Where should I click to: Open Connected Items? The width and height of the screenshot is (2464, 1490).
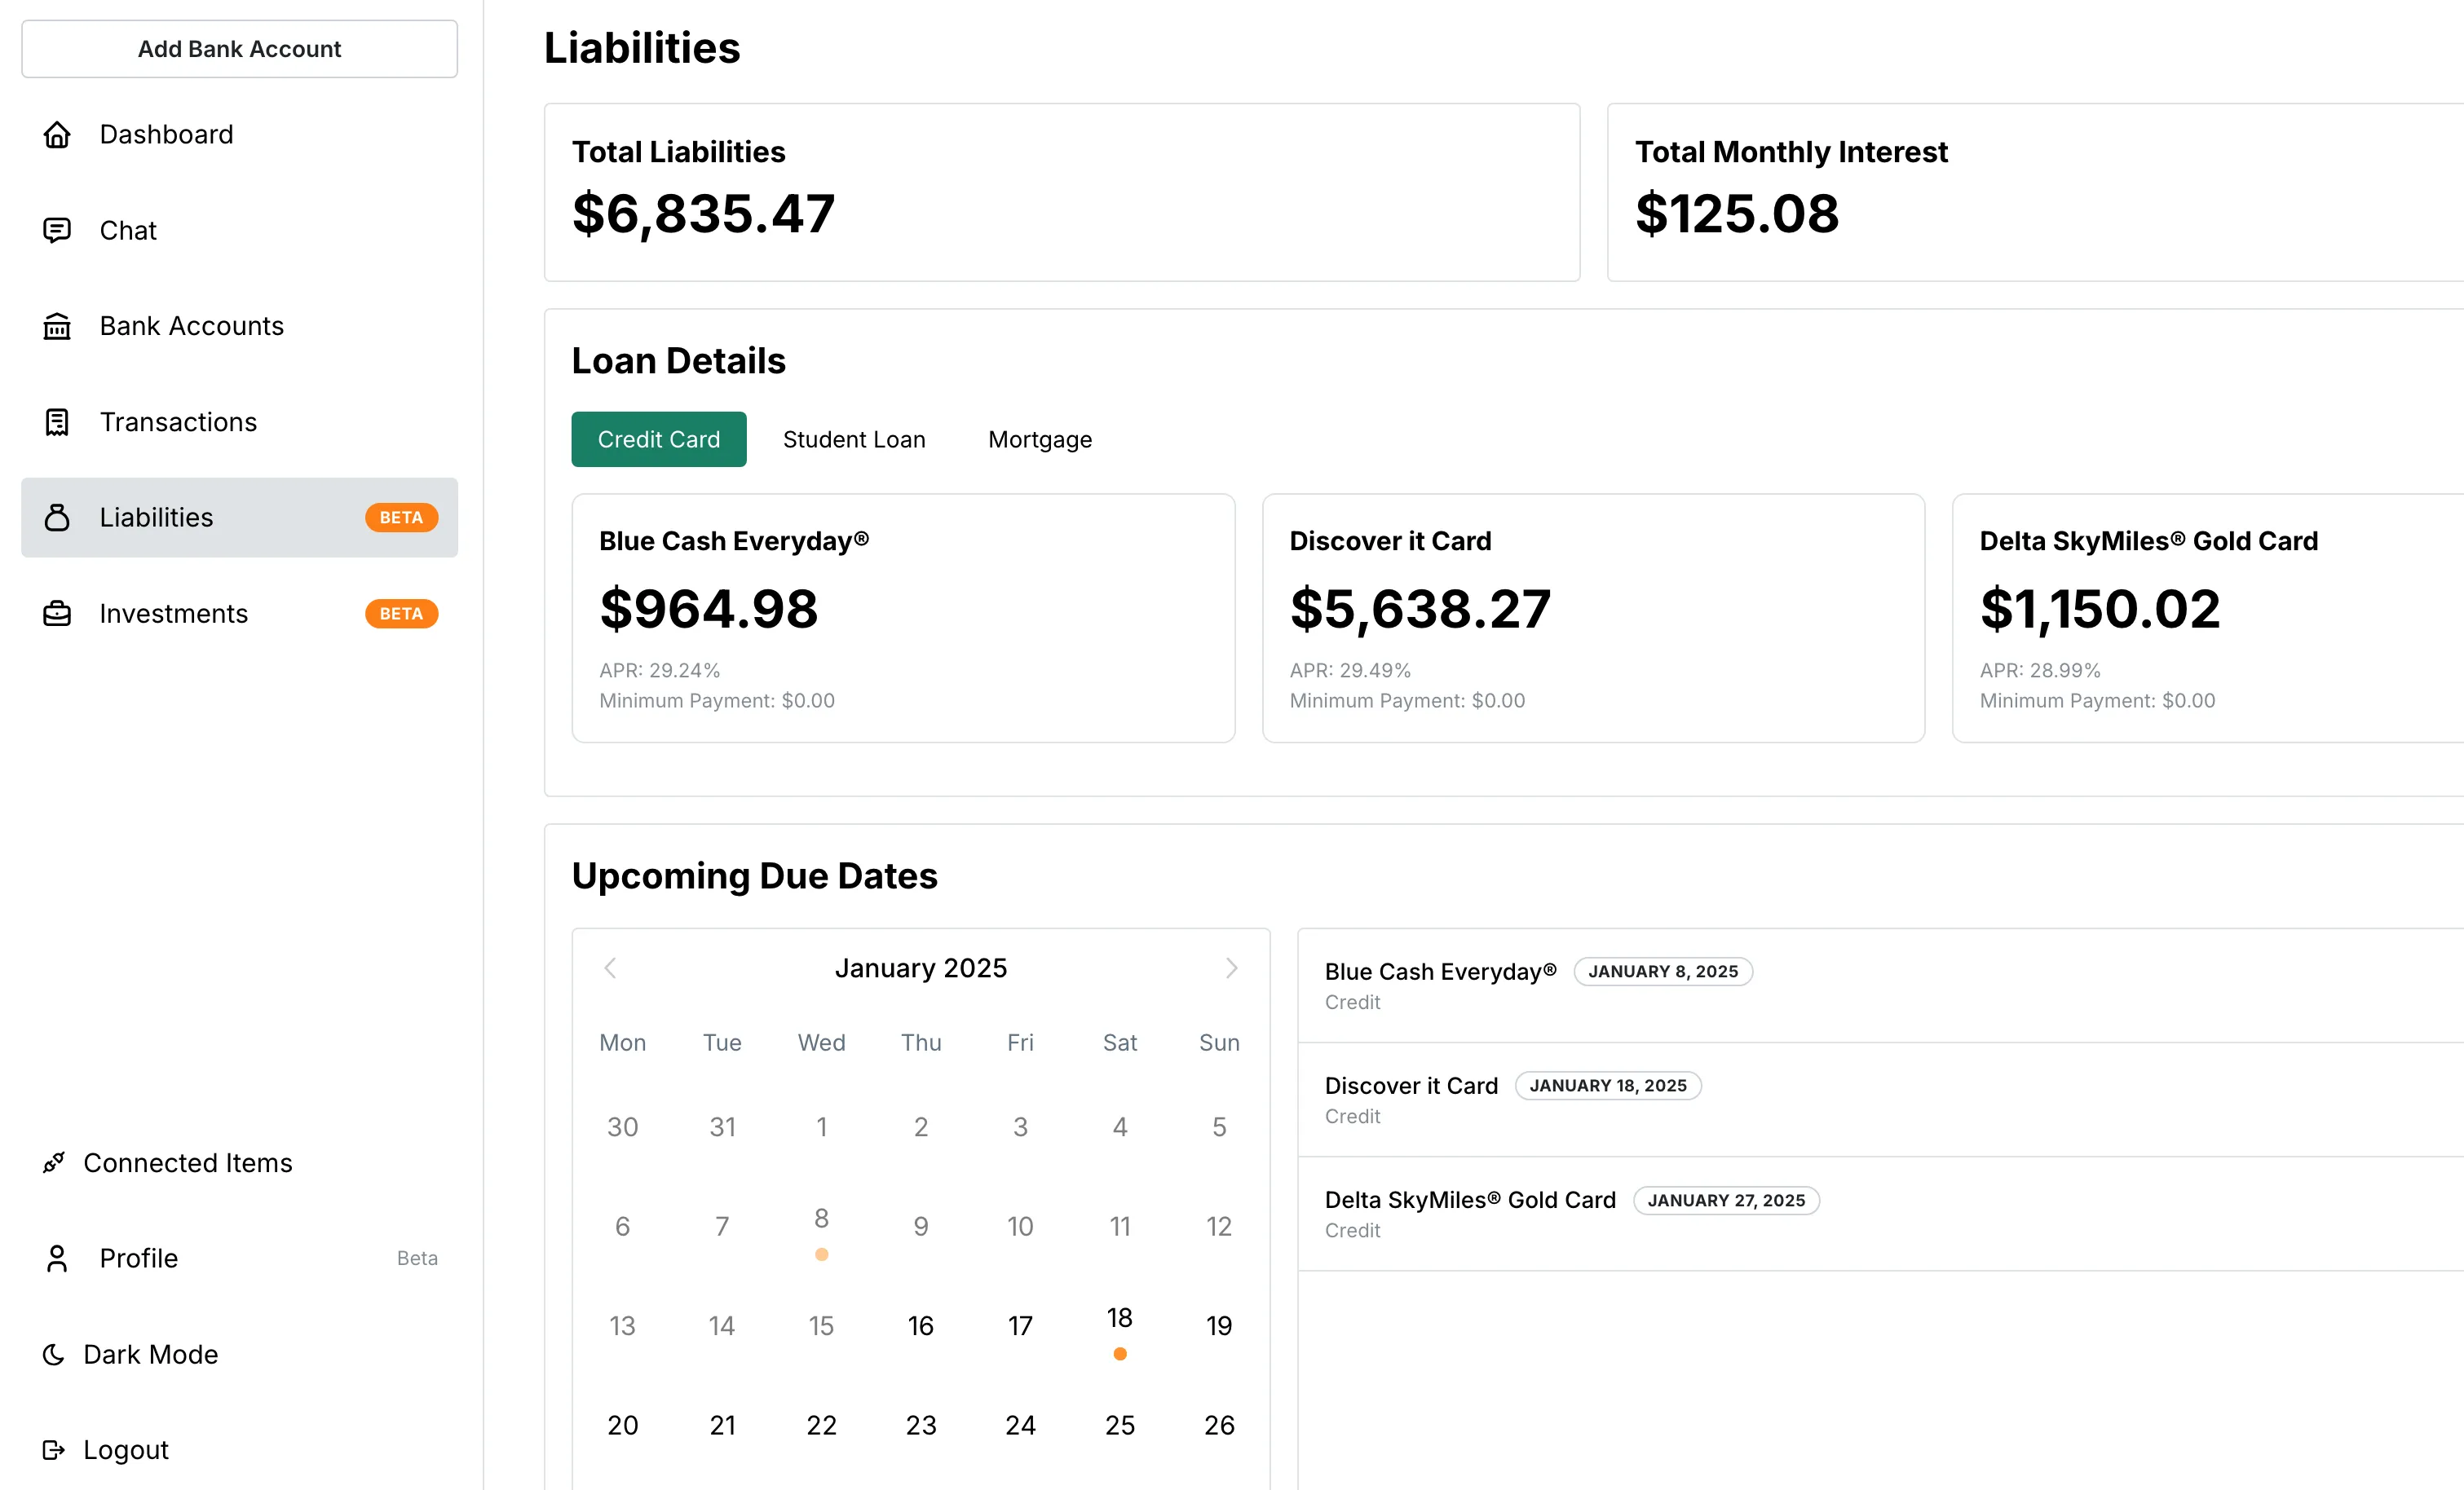pyautogui.click(x=239, y=1162)
